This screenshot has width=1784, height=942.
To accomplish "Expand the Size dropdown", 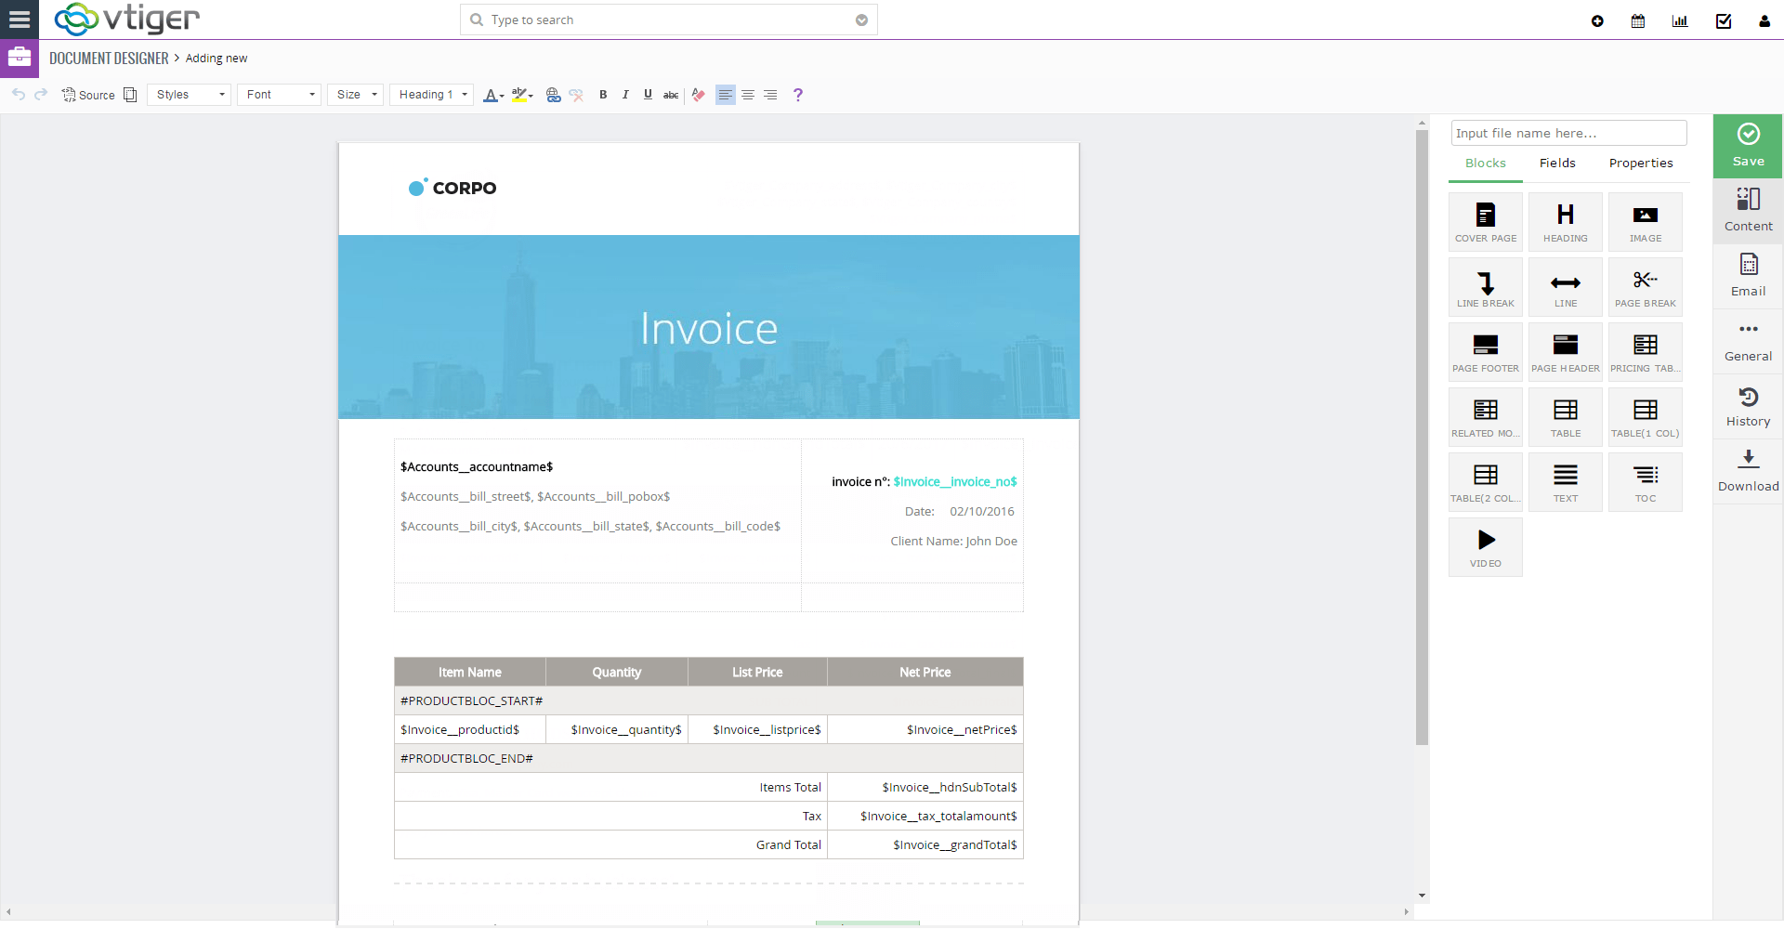I will pos(355,94).
